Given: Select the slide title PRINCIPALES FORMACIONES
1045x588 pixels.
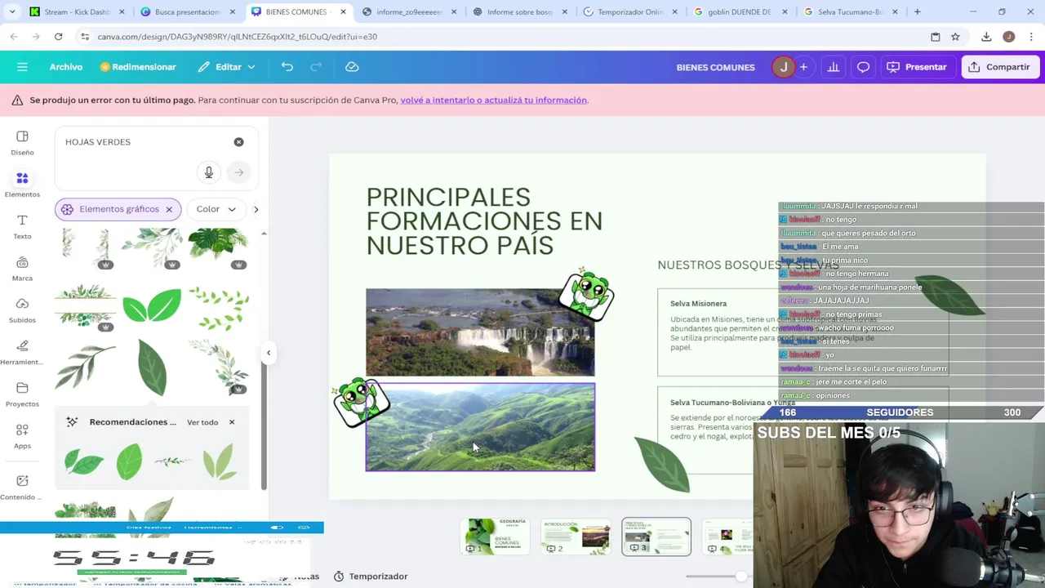Looking at the screenshot, I should [x=484, y=220].
